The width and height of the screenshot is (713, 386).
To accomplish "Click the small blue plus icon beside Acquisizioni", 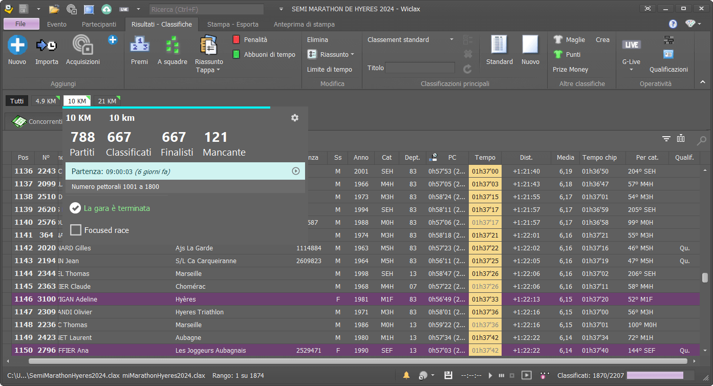I will (x=113, y=40).
